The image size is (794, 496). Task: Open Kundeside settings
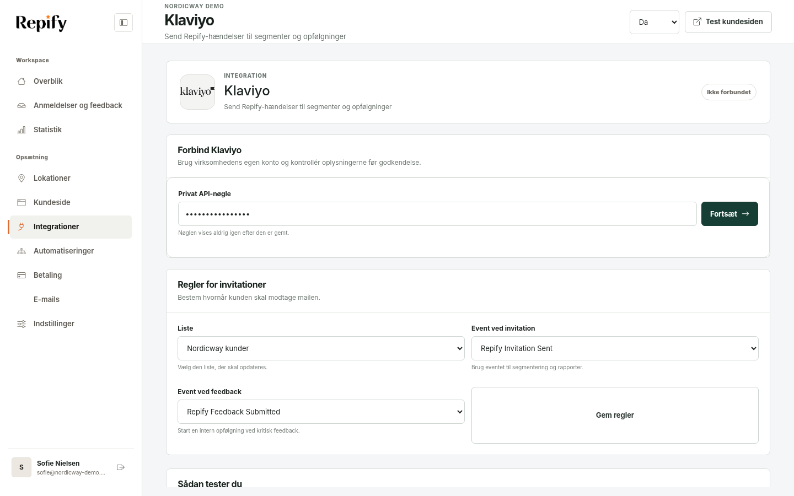pos(71,202)
